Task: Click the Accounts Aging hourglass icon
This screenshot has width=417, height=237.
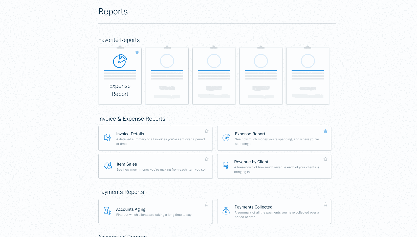Action: click(x=107, y=211)
